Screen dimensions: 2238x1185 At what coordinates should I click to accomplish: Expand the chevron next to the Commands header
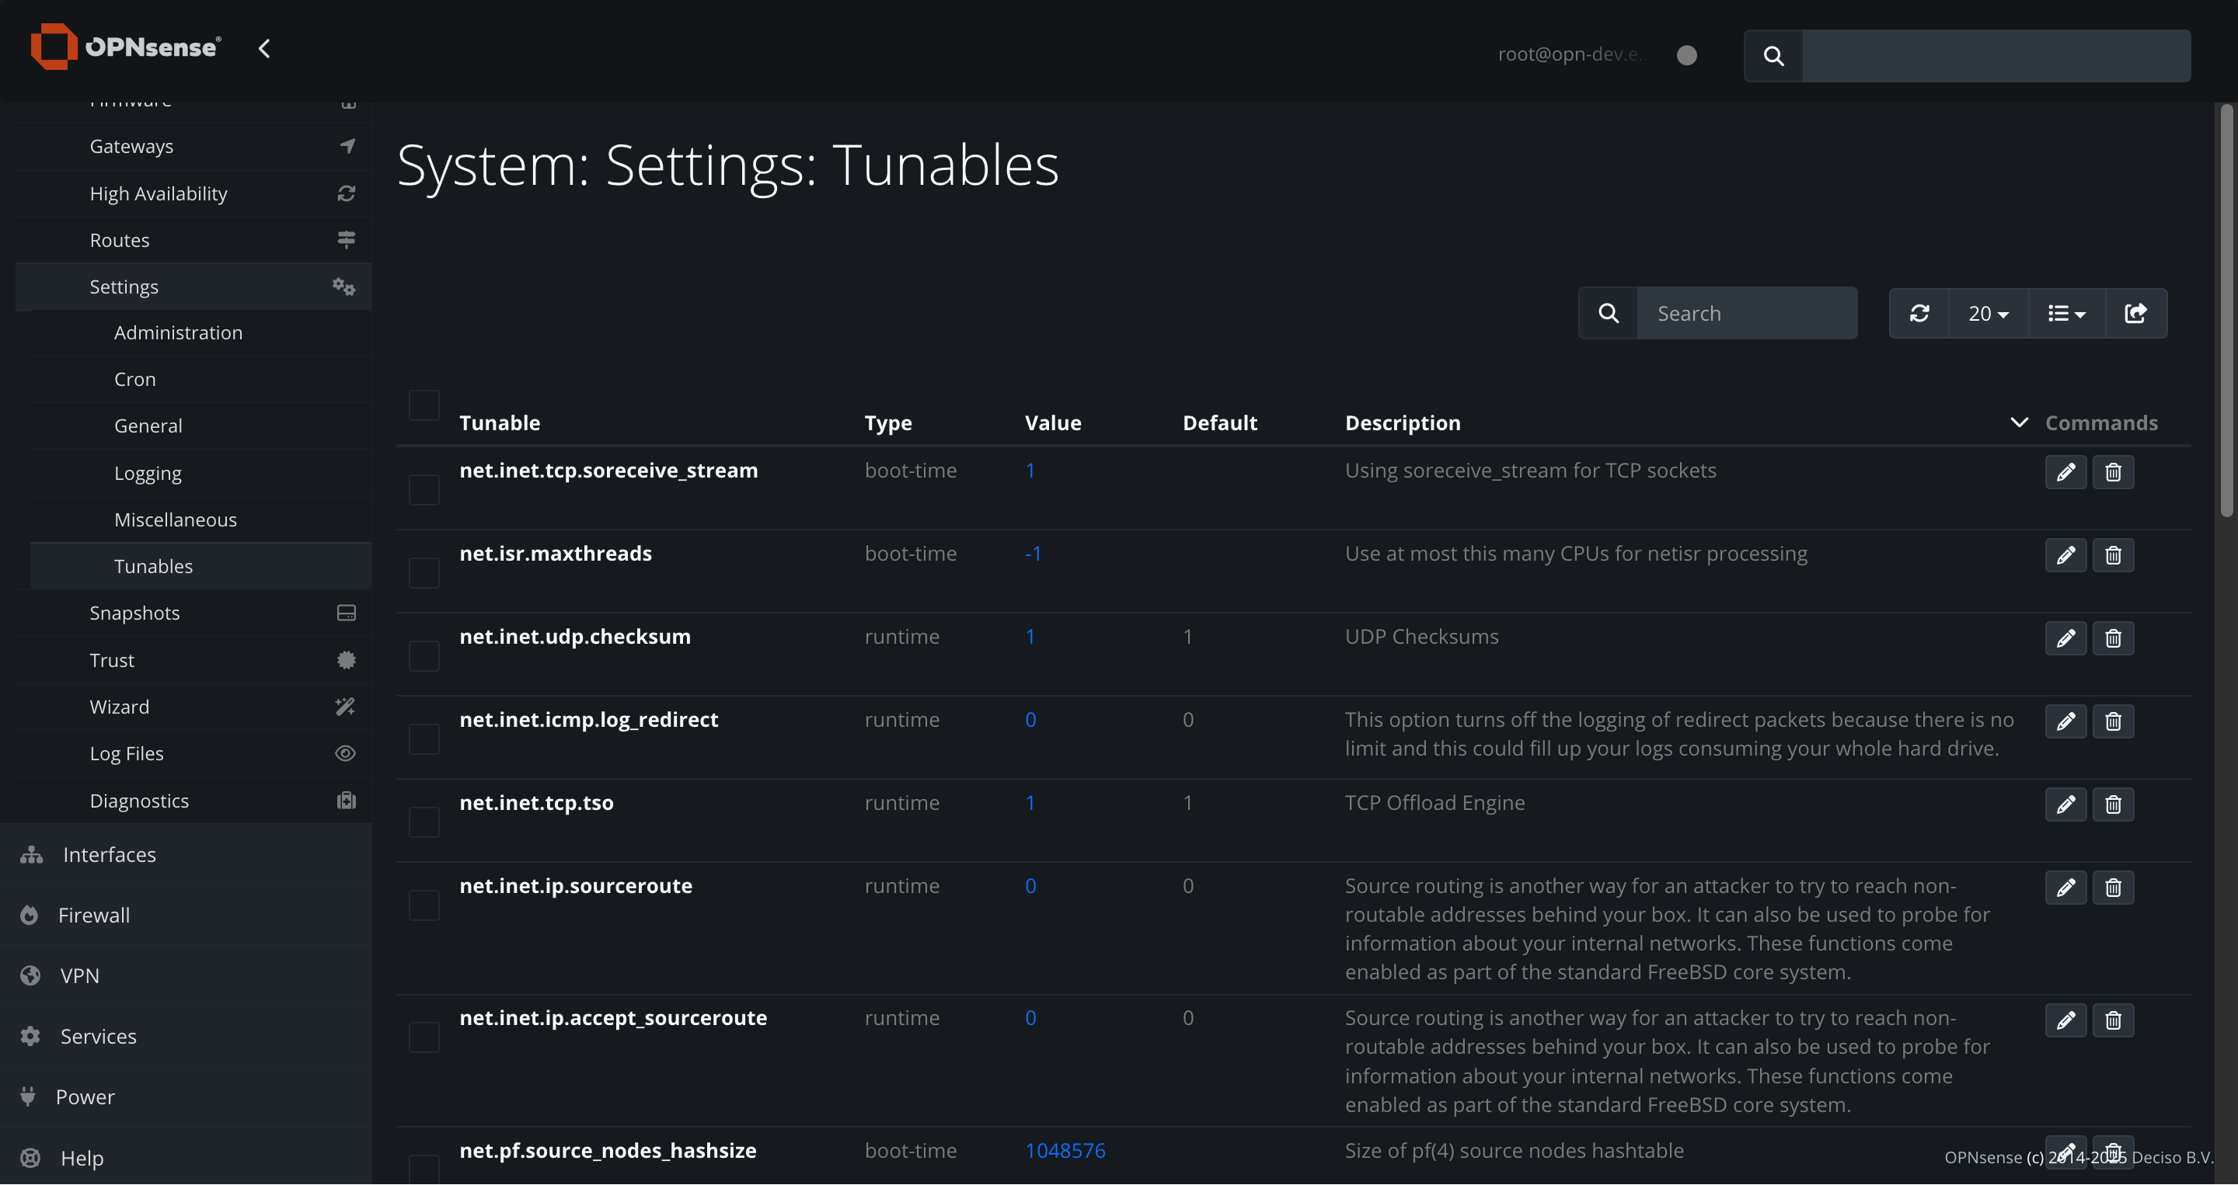(x=2019, y=422)
